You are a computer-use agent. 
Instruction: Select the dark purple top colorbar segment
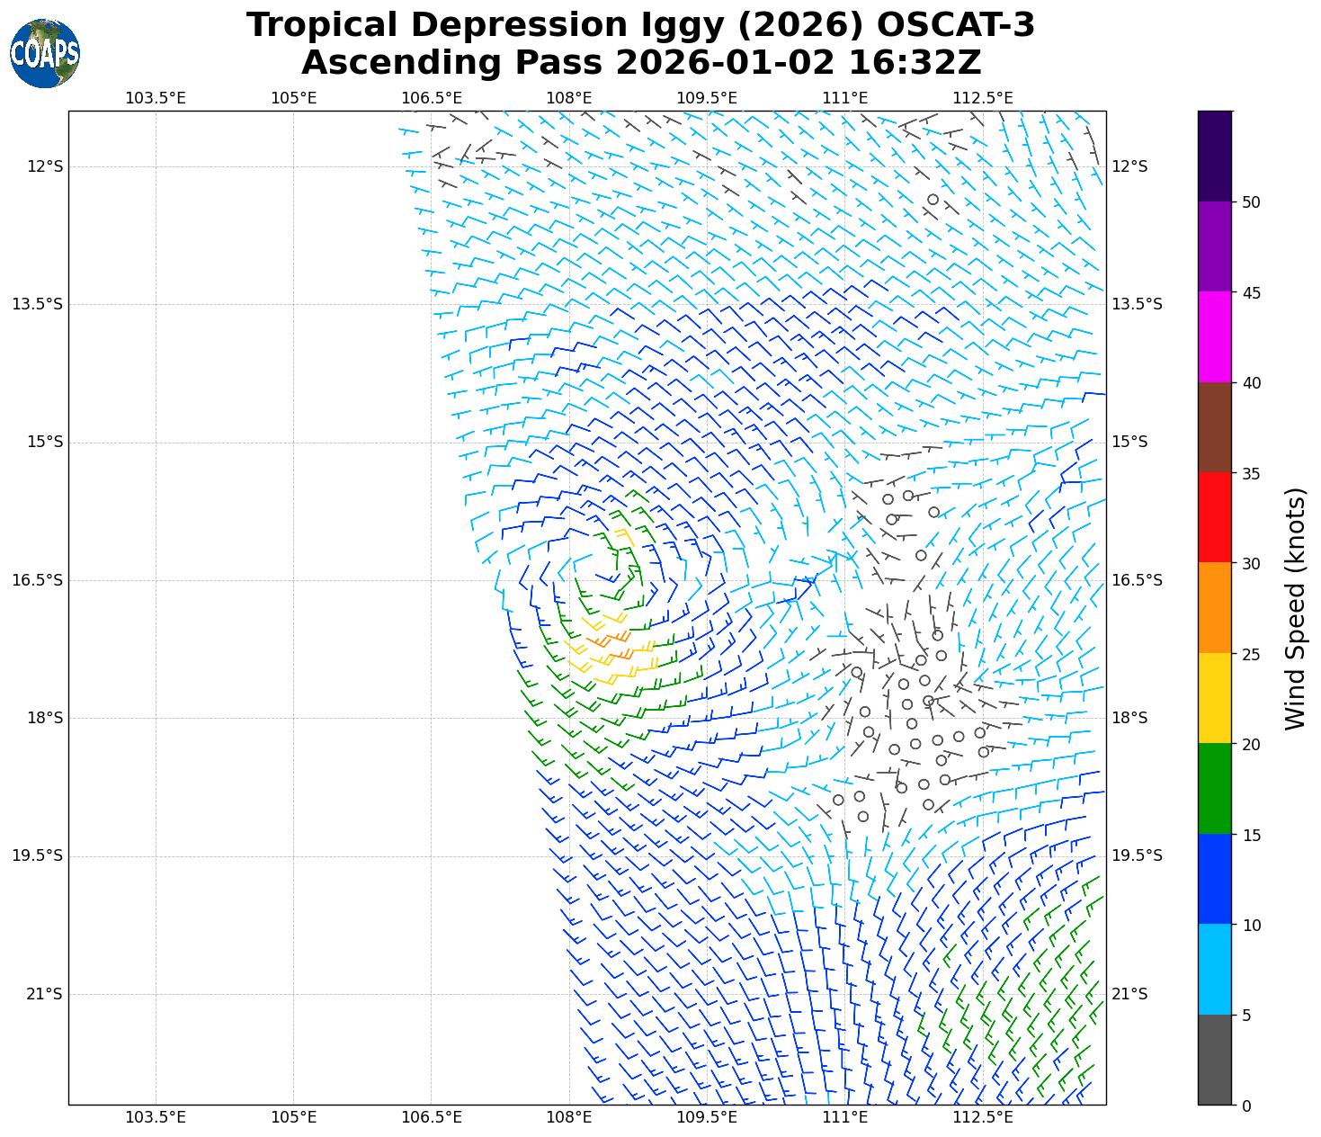point(1214,156)
